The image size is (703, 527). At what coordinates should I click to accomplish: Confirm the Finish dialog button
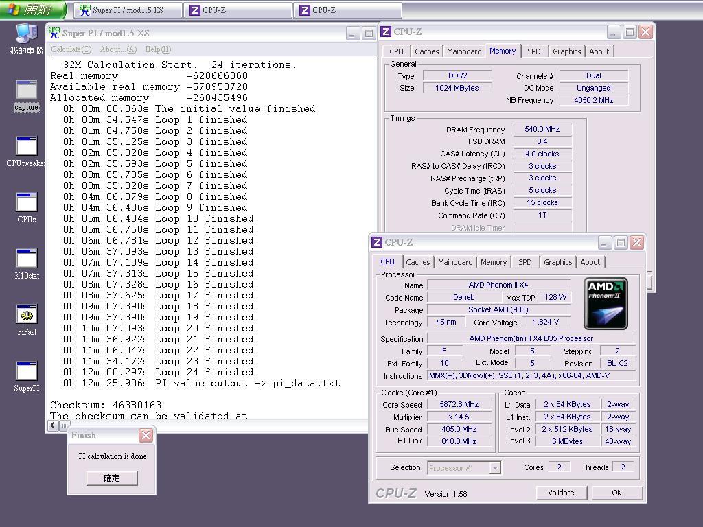tap(112, 478)
